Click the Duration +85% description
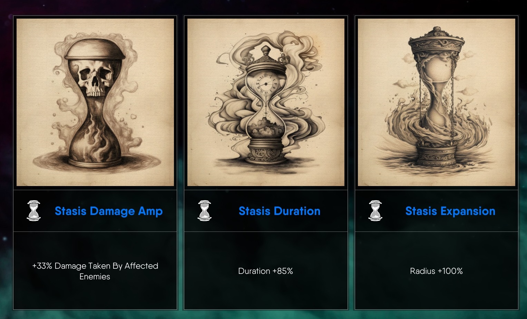The height and width of the screenshot is (319, 527). (265, 271)
